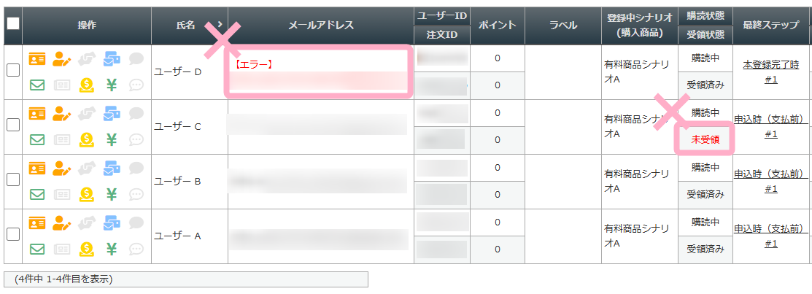Open the 本登録完了時 #1 link for ユーザー D
812x294 pixels.
tap(771, 72)
